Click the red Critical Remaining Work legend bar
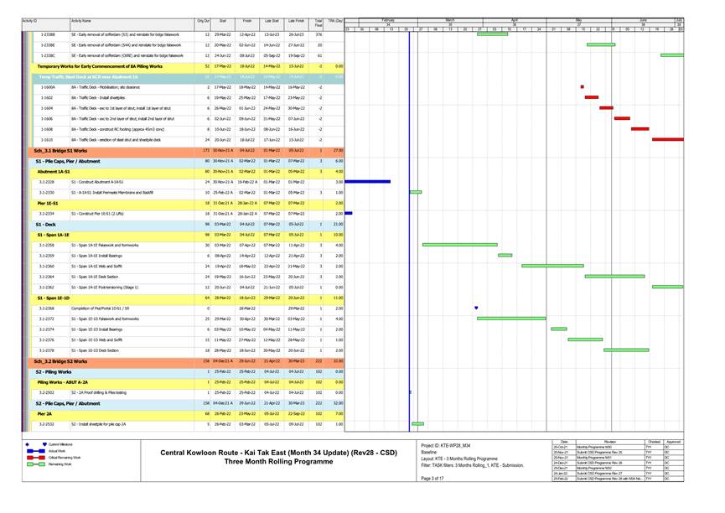The width and height of the screenshot is (725, 513). pos(38,458)
